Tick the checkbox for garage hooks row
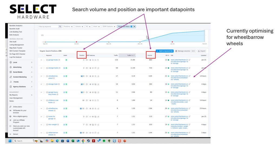The image size is (277, 145). pyautogui.click(x=44, y=60)
